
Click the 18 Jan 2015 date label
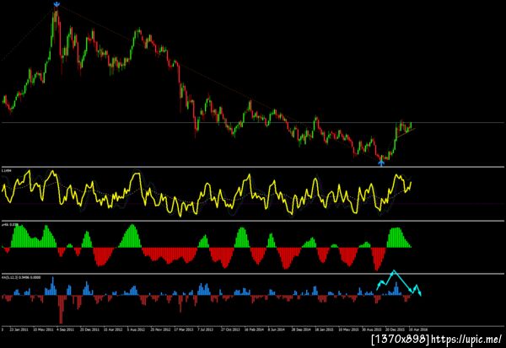click(x=324, y=329)
